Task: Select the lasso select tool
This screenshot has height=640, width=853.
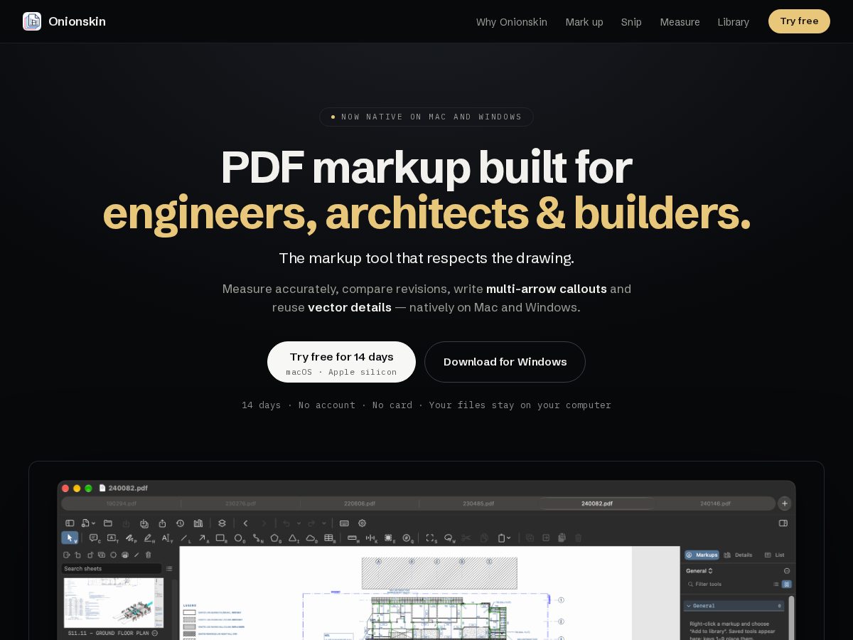Action: [x=449, y=538]
